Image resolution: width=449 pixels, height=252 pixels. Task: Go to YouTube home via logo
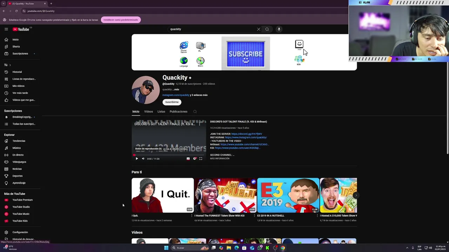click(21, 29)
